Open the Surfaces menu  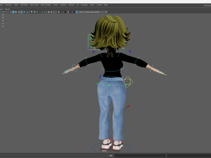pos(63,5)
